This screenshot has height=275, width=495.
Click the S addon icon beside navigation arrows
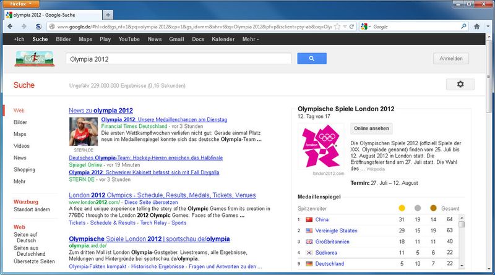click(x=38, y=27)
